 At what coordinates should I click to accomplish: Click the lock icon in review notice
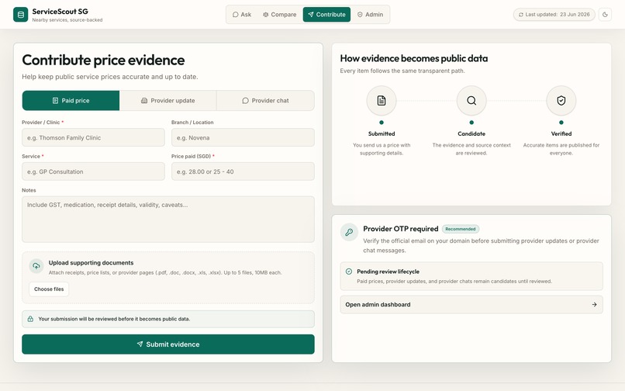tap(30, 319)
